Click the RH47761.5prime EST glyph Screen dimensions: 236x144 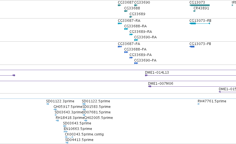click(199, 104)
